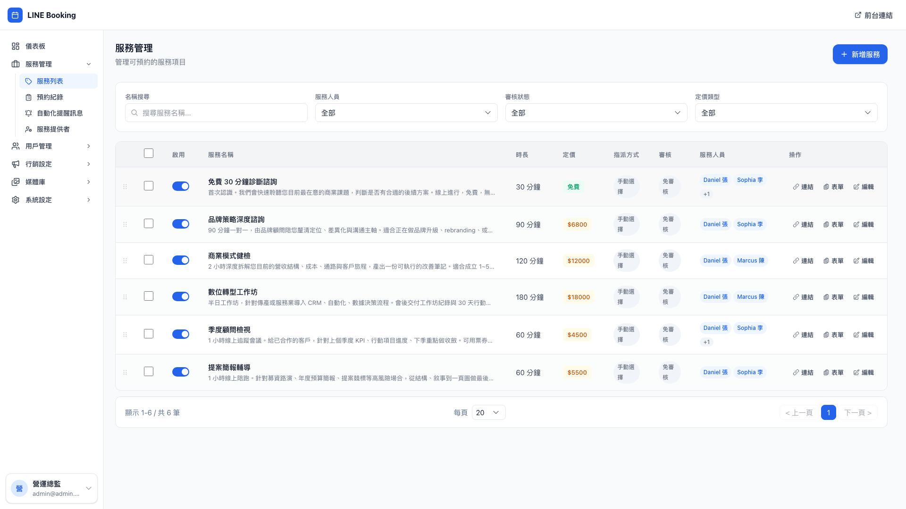906x509 pixels.
Task: Toggle off 提案簡報輔導 service
Action: coord(181,372)
